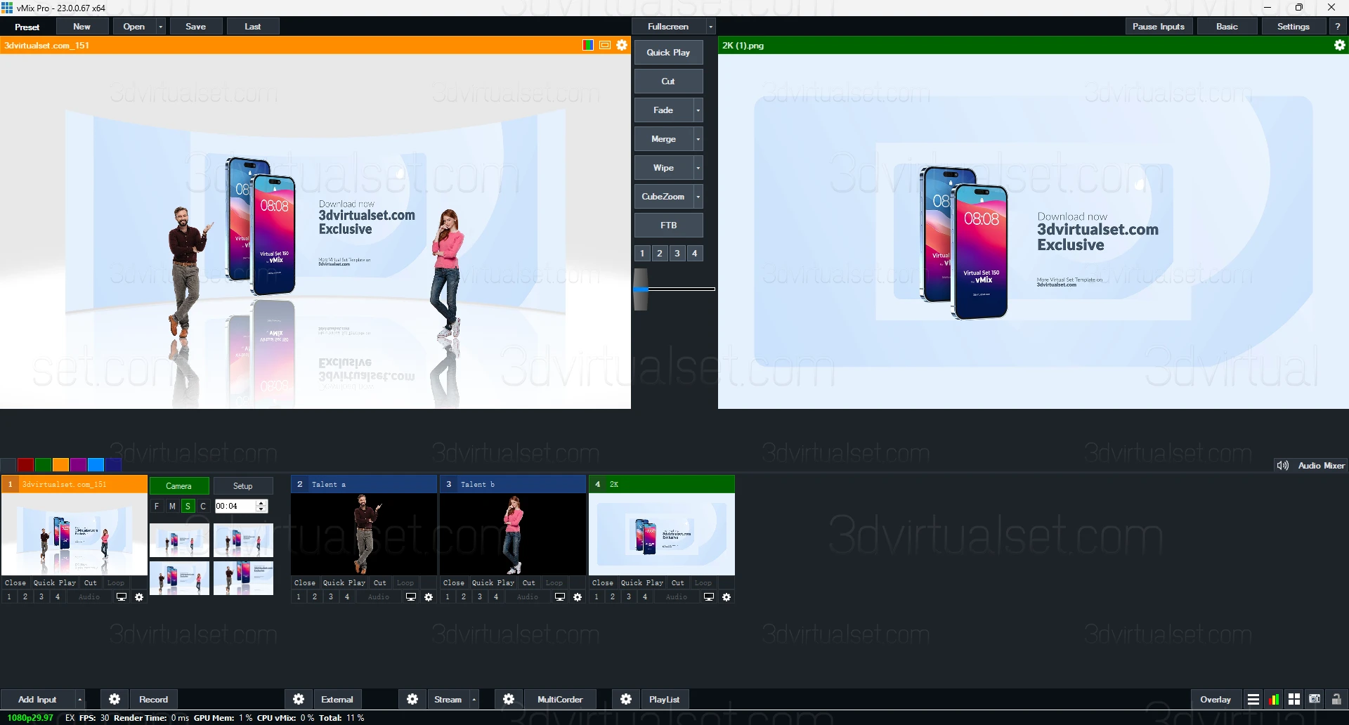Switch to the Basic interface mode
The width and height of the screenshot is (1349, 725).
1227,26
